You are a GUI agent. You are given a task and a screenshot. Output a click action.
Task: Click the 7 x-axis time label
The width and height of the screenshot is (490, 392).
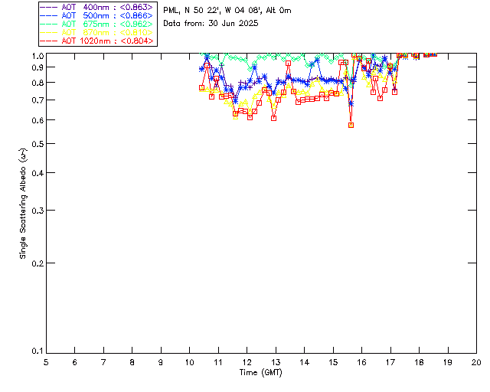103,363
